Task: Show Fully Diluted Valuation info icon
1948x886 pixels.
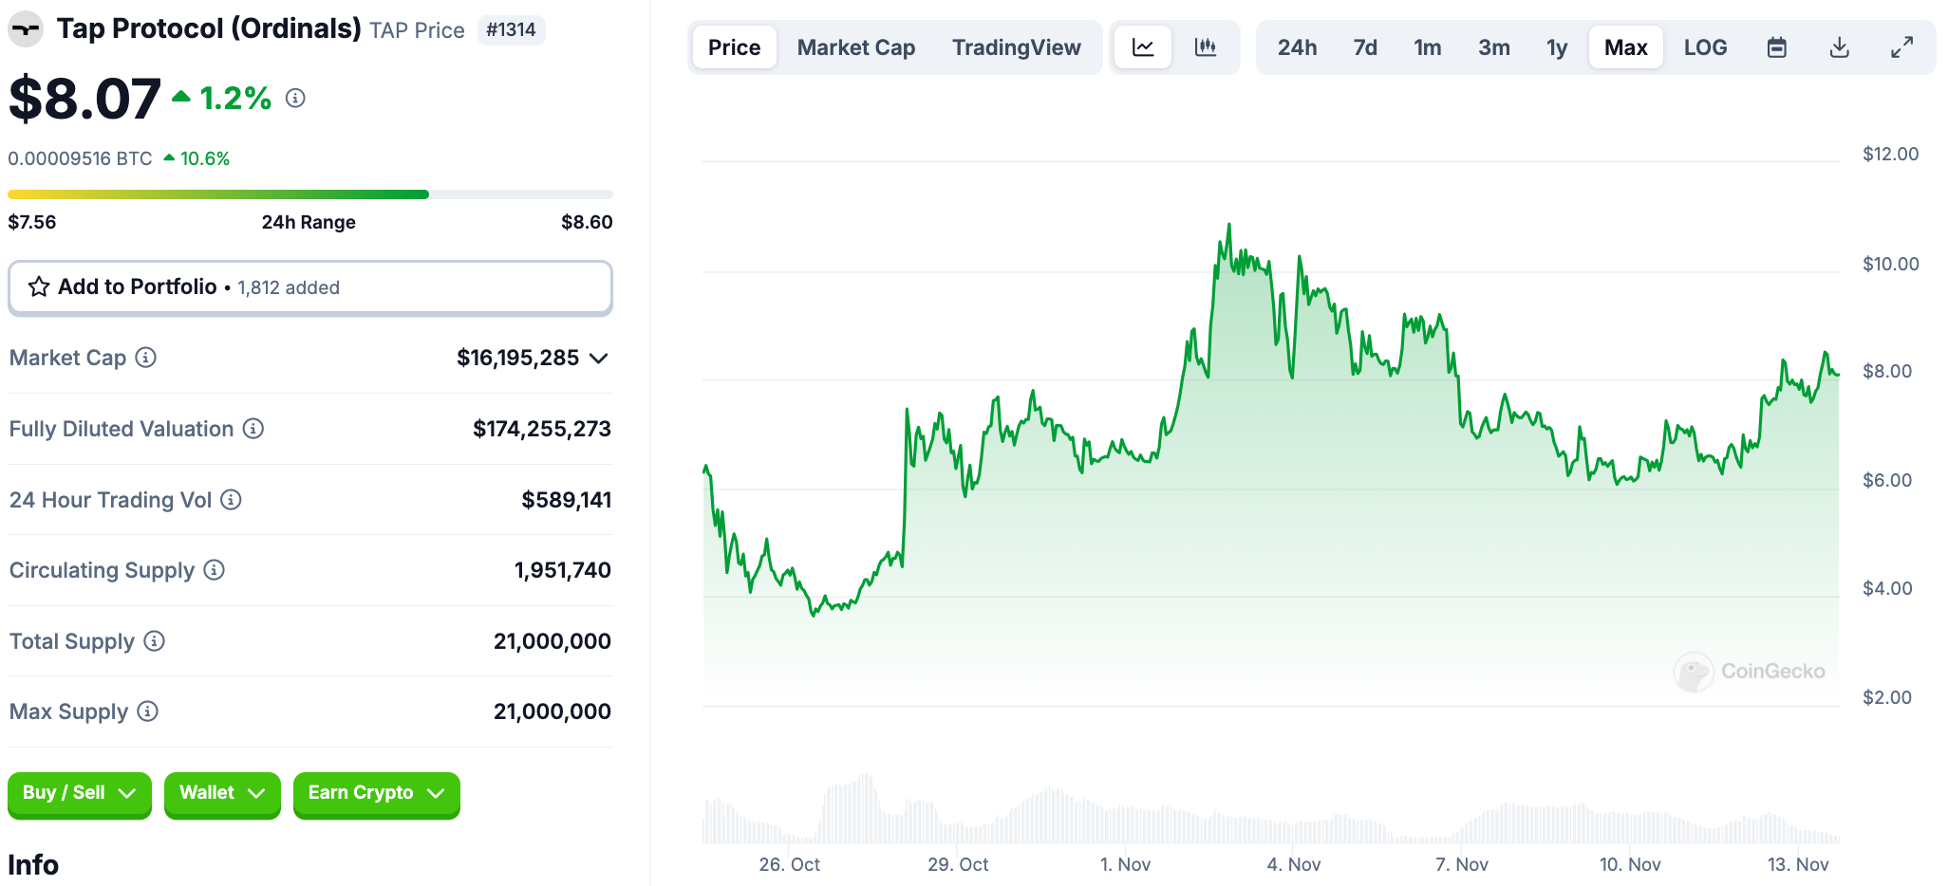Action: point(253,429)
